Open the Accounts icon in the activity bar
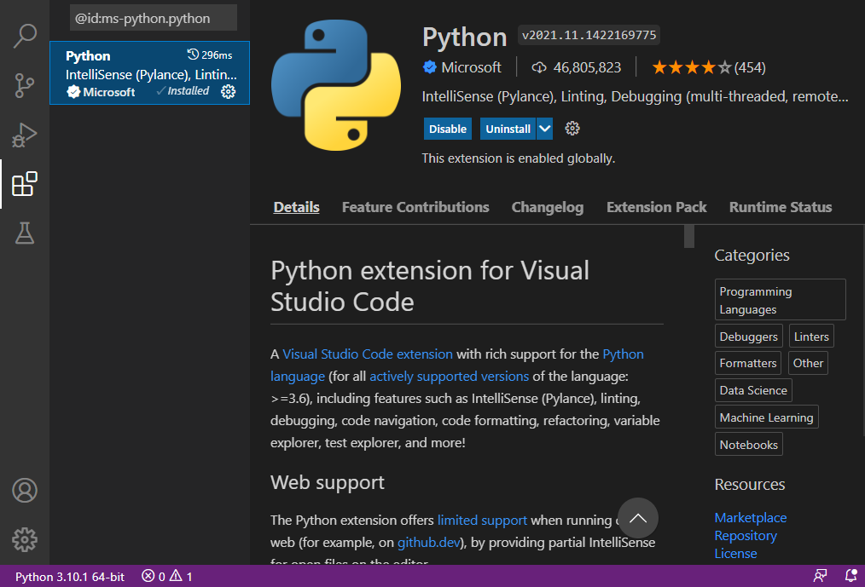865x587 pixels. [x=25, y=491]
